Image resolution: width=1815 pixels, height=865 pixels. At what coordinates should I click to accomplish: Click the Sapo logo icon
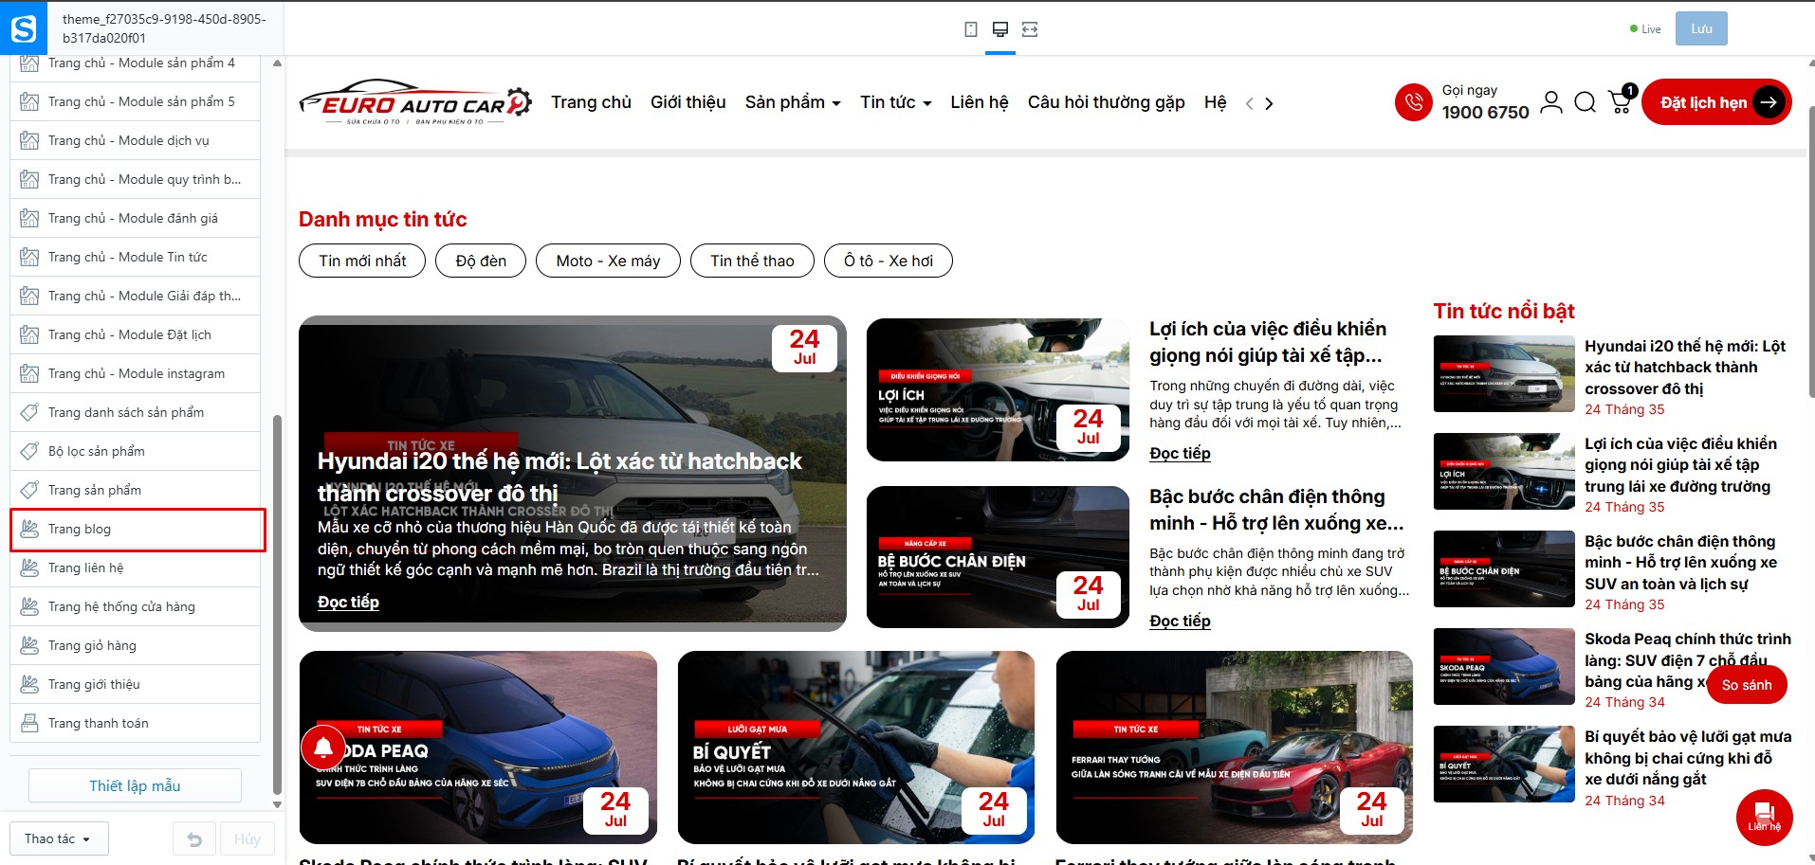pyautogui.click(x=24, y=28)
